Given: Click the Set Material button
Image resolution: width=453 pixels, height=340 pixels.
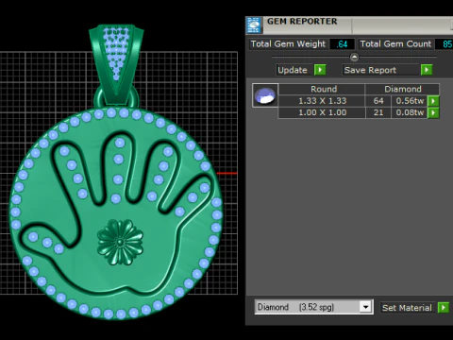Looking at the screenshot, I should pyautogui.click(x=409, y=307).
